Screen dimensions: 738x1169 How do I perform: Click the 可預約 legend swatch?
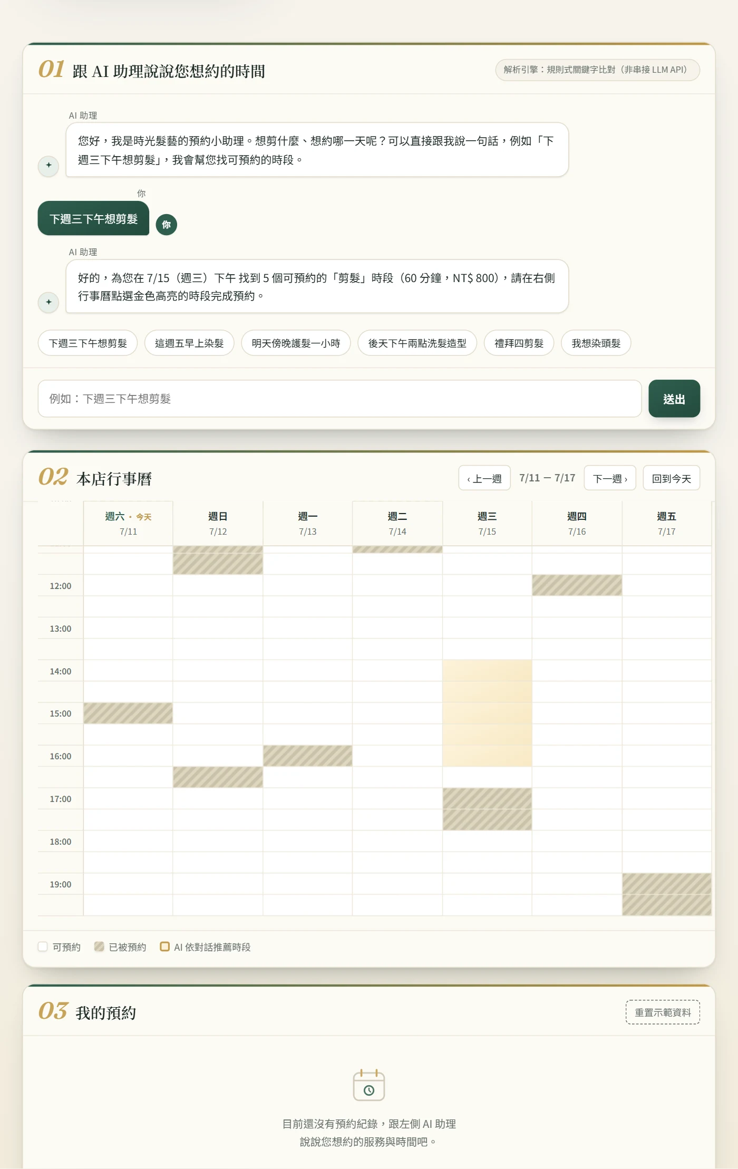coord(43,946)
